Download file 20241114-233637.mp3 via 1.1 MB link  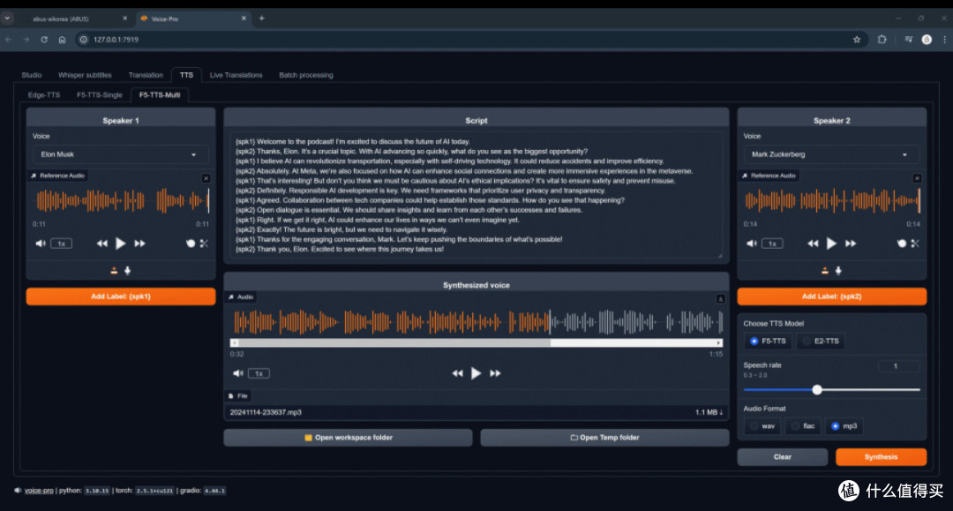click(709, 412)
